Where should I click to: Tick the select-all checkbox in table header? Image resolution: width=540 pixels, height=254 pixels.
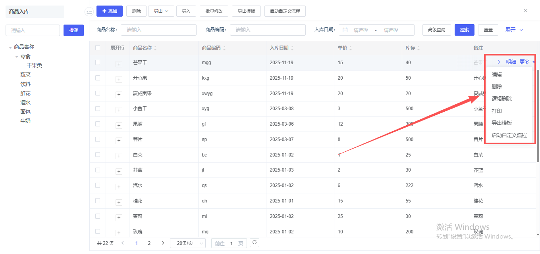98,48
